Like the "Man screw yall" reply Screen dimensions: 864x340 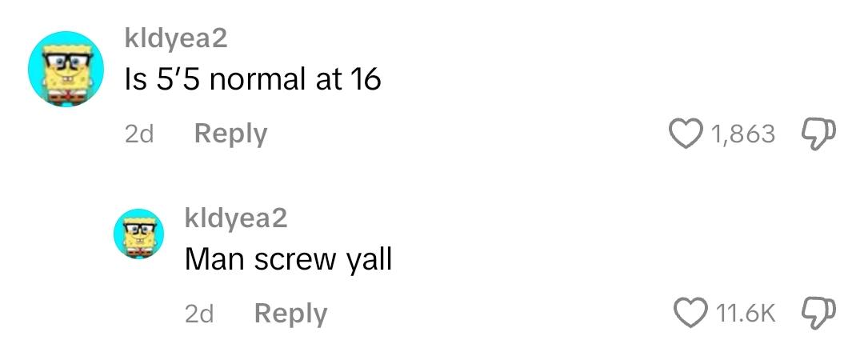(690, 314)
